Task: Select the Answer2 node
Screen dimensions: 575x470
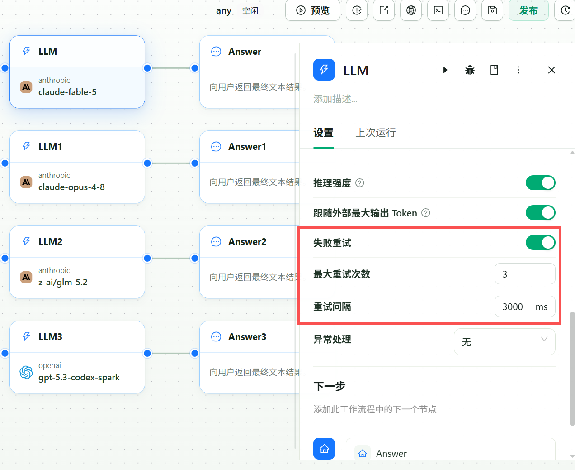Action: point(250,262)
